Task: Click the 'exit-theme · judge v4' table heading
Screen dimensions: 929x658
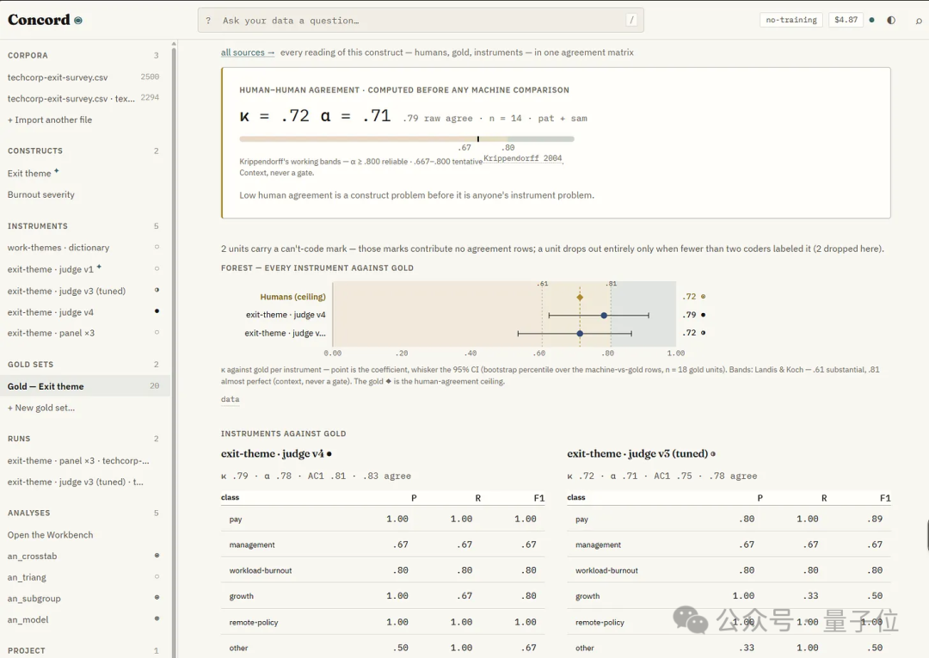Action: point(273,453)
